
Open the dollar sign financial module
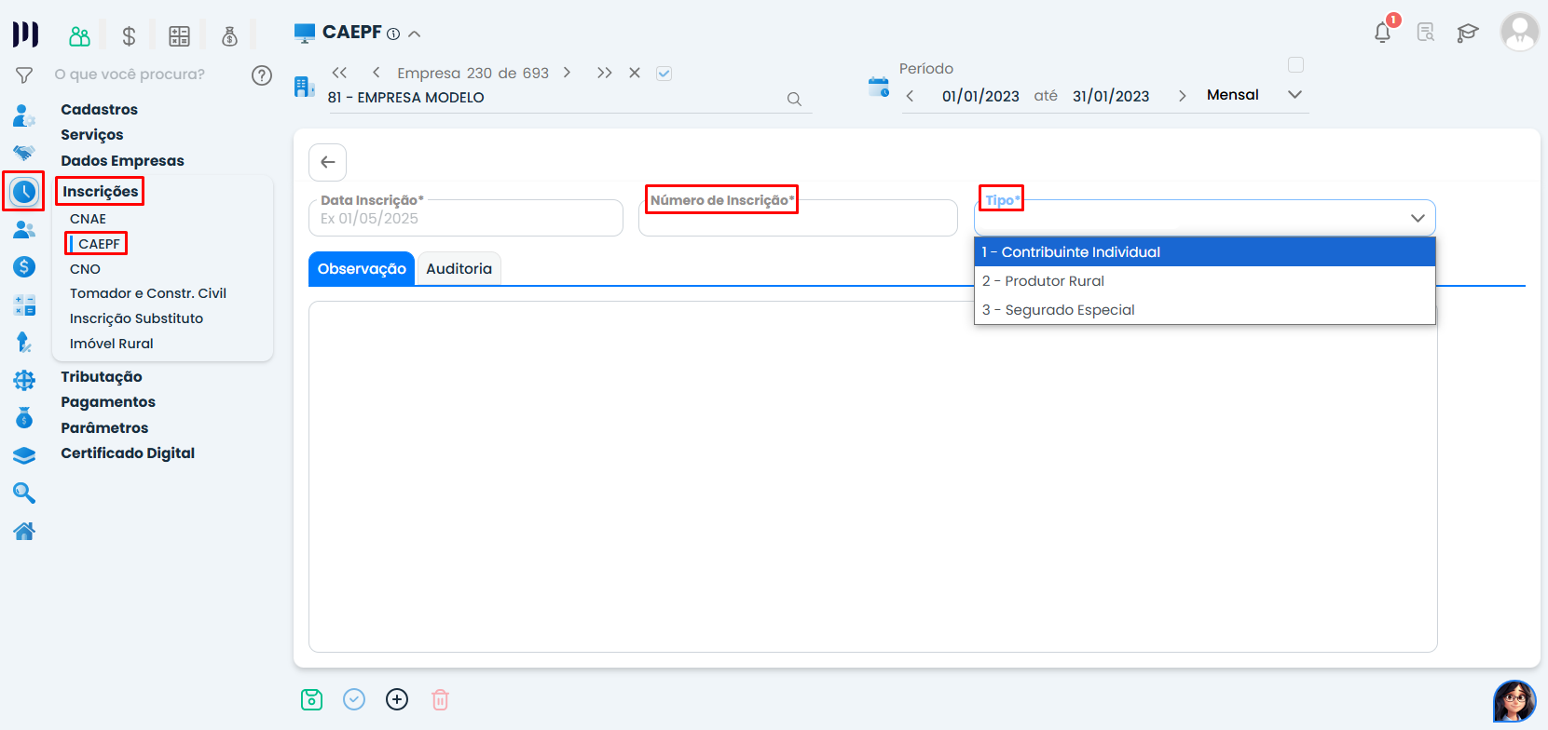(130, 36)
